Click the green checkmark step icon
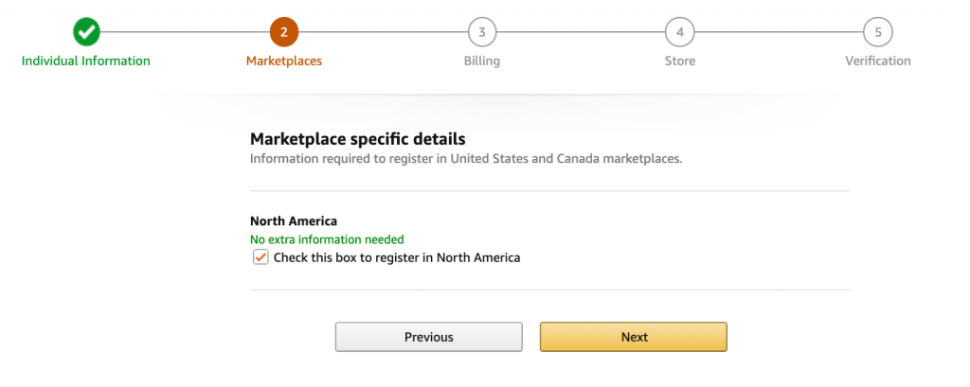The height and width of the screenshot is (387, 970). [x=86, y=32]
